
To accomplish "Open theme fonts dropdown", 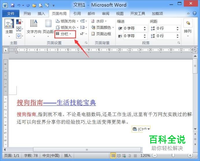I will (20, 29).
